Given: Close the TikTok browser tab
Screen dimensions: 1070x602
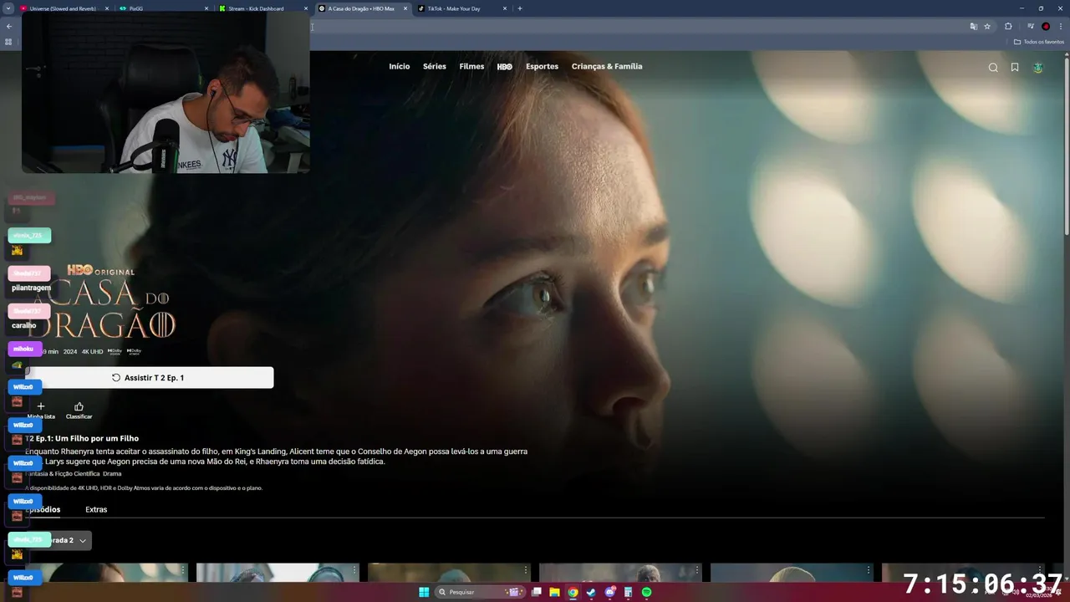Looking at the screenshot, I should [x=505, y=8].
